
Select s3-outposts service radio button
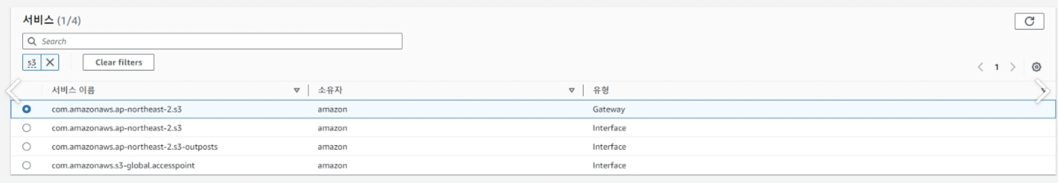[27, 147]
